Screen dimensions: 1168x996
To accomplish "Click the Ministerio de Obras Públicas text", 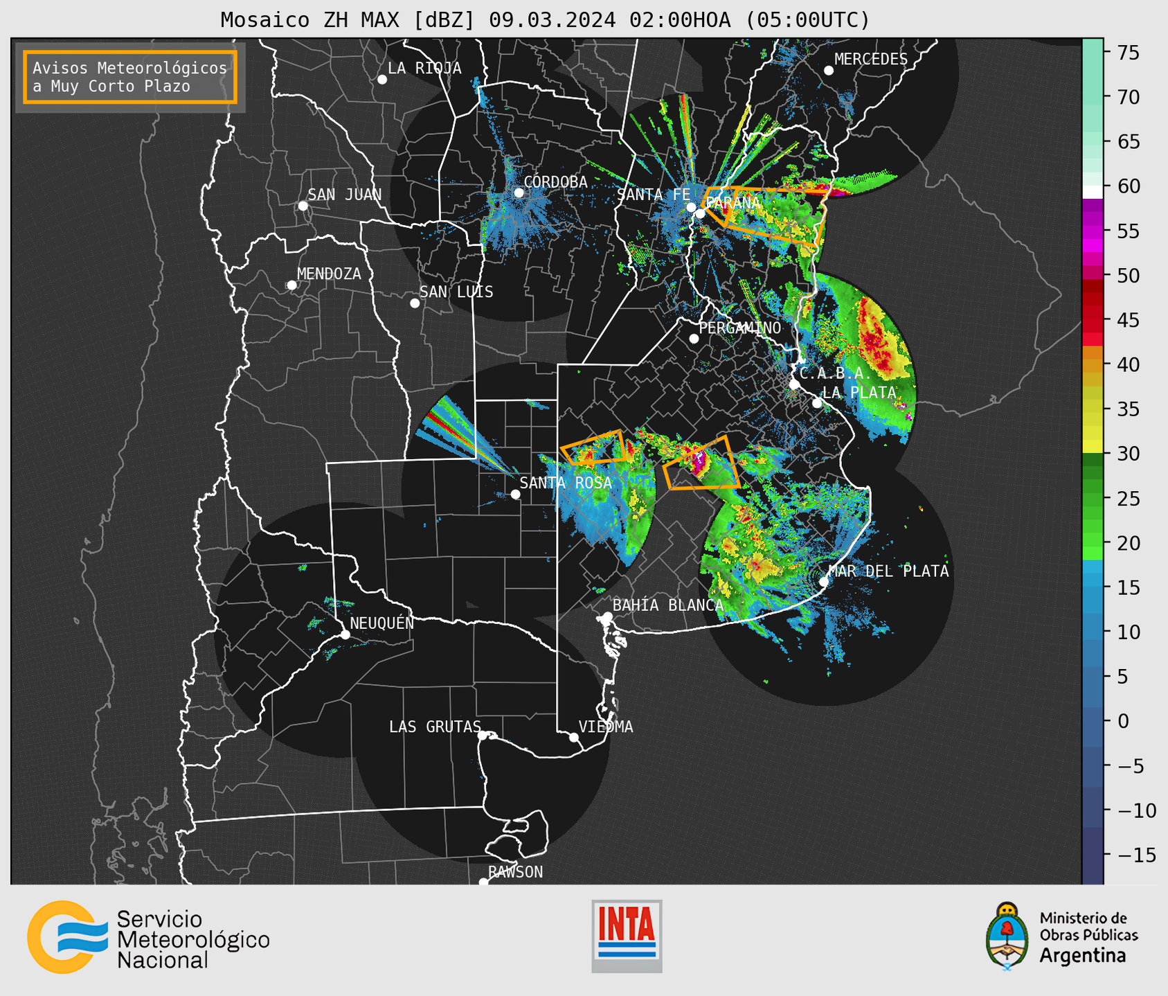I will [x=1088, y=927].
